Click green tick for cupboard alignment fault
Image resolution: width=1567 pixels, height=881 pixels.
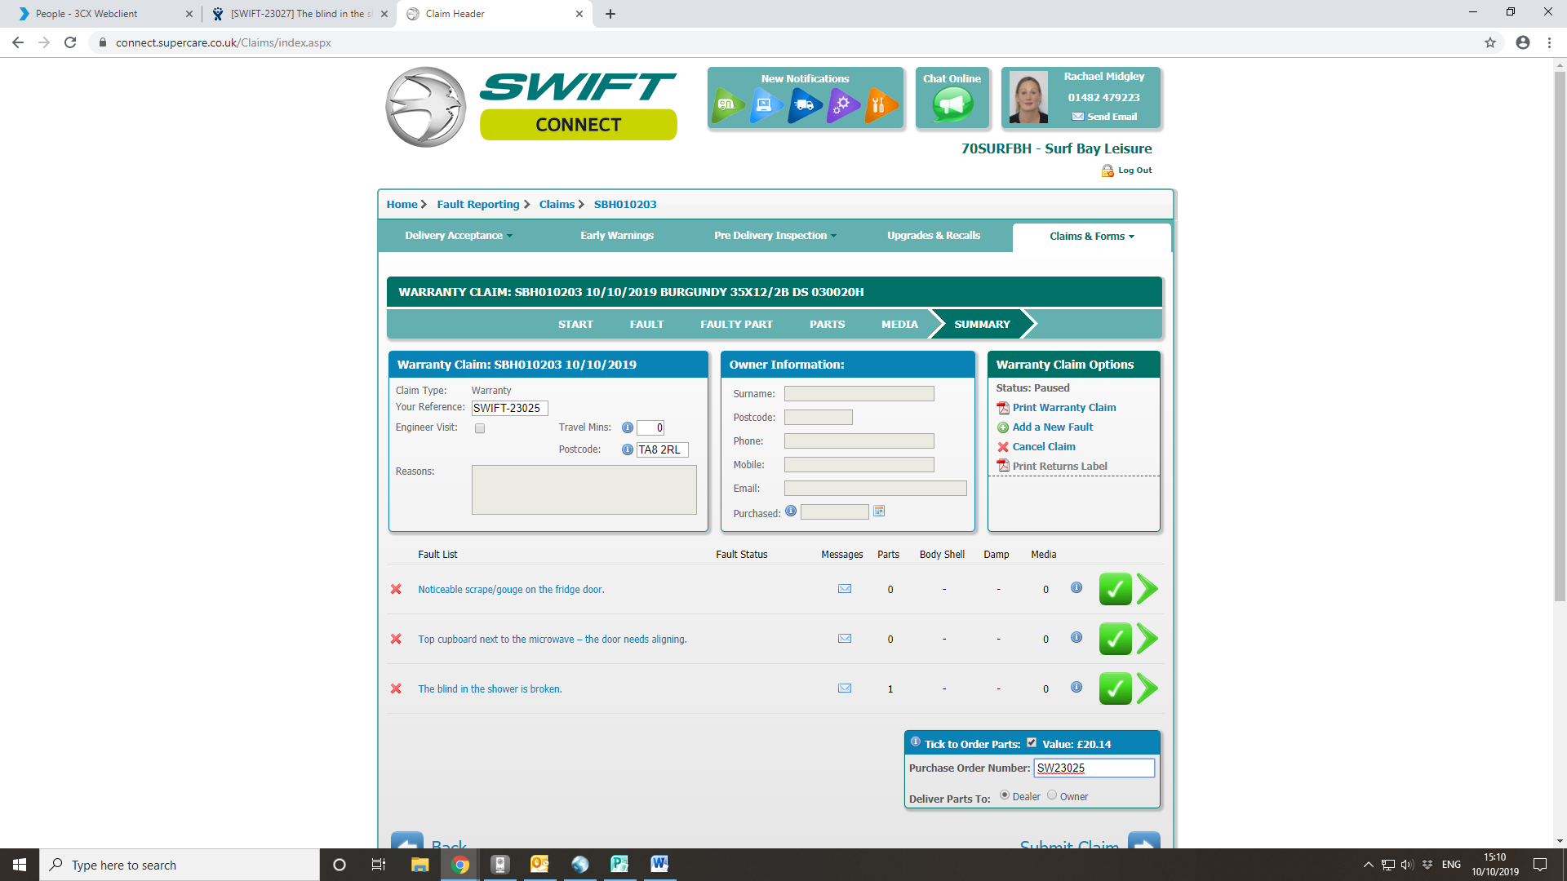1115,639
